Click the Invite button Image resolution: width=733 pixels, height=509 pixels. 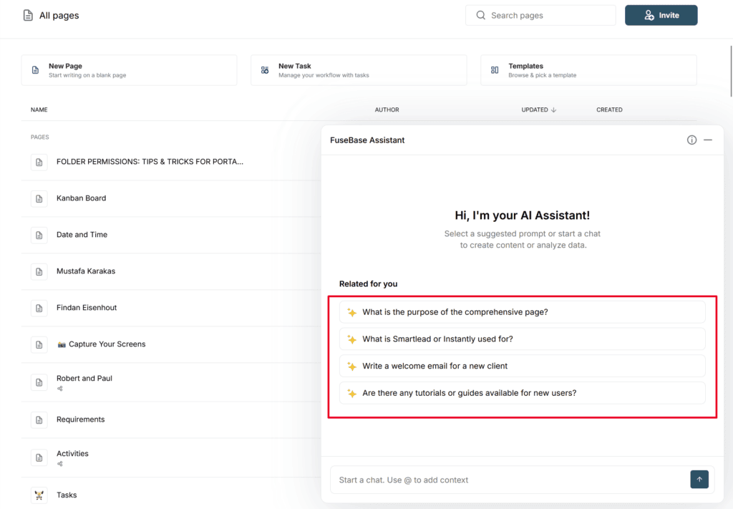click(x=661, y=16)
